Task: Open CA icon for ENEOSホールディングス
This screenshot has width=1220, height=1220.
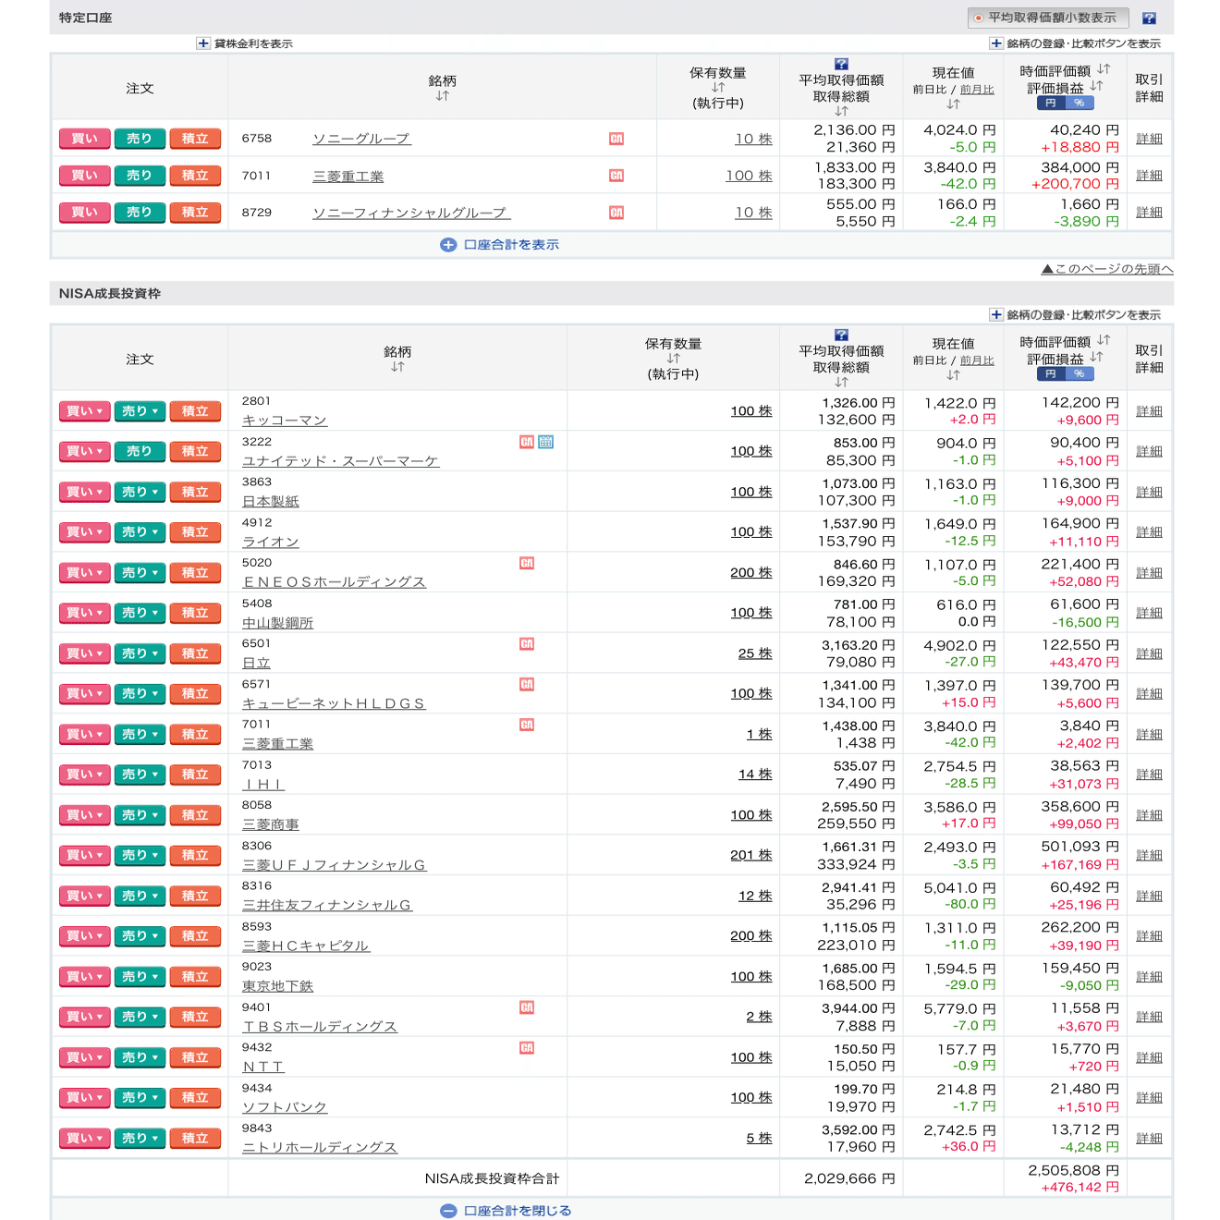Action: (x=527, y=563)
